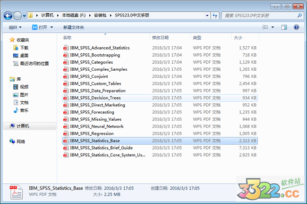Viewport: 307px width, 204px height.
Task: Select PDF icon of IBM_SPSS_Missing_Values
Action: 66,119
